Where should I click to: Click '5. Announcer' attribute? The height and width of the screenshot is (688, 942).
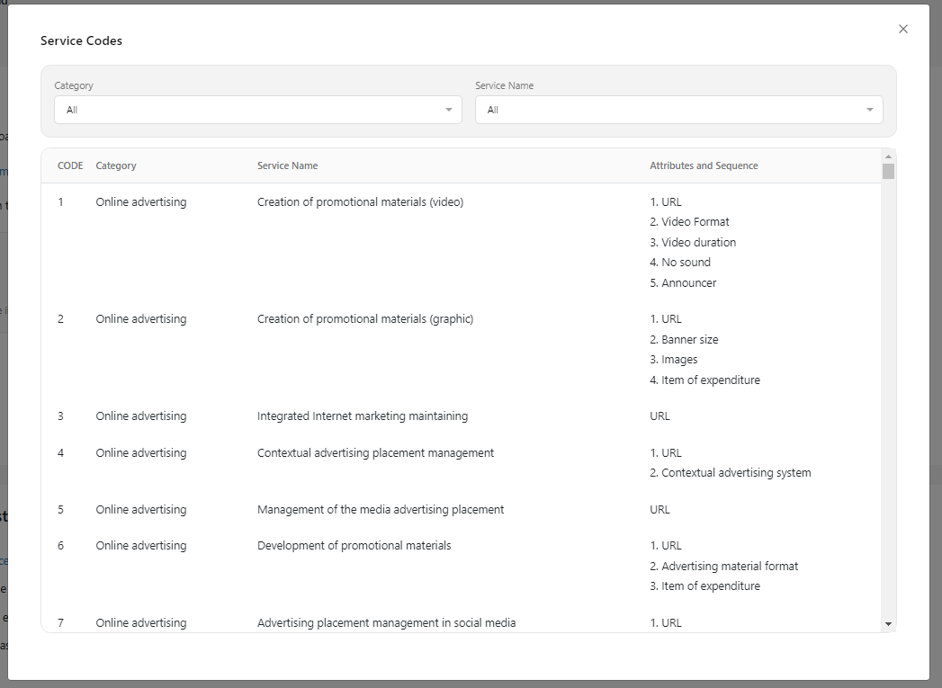tap(683, 282)
